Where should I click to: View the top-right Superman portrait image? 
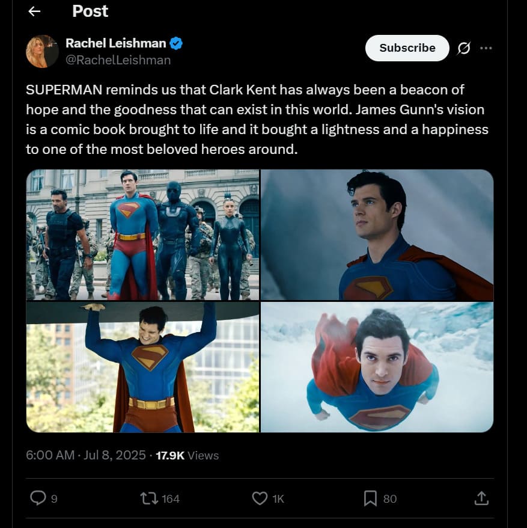(x=377, y=235)
